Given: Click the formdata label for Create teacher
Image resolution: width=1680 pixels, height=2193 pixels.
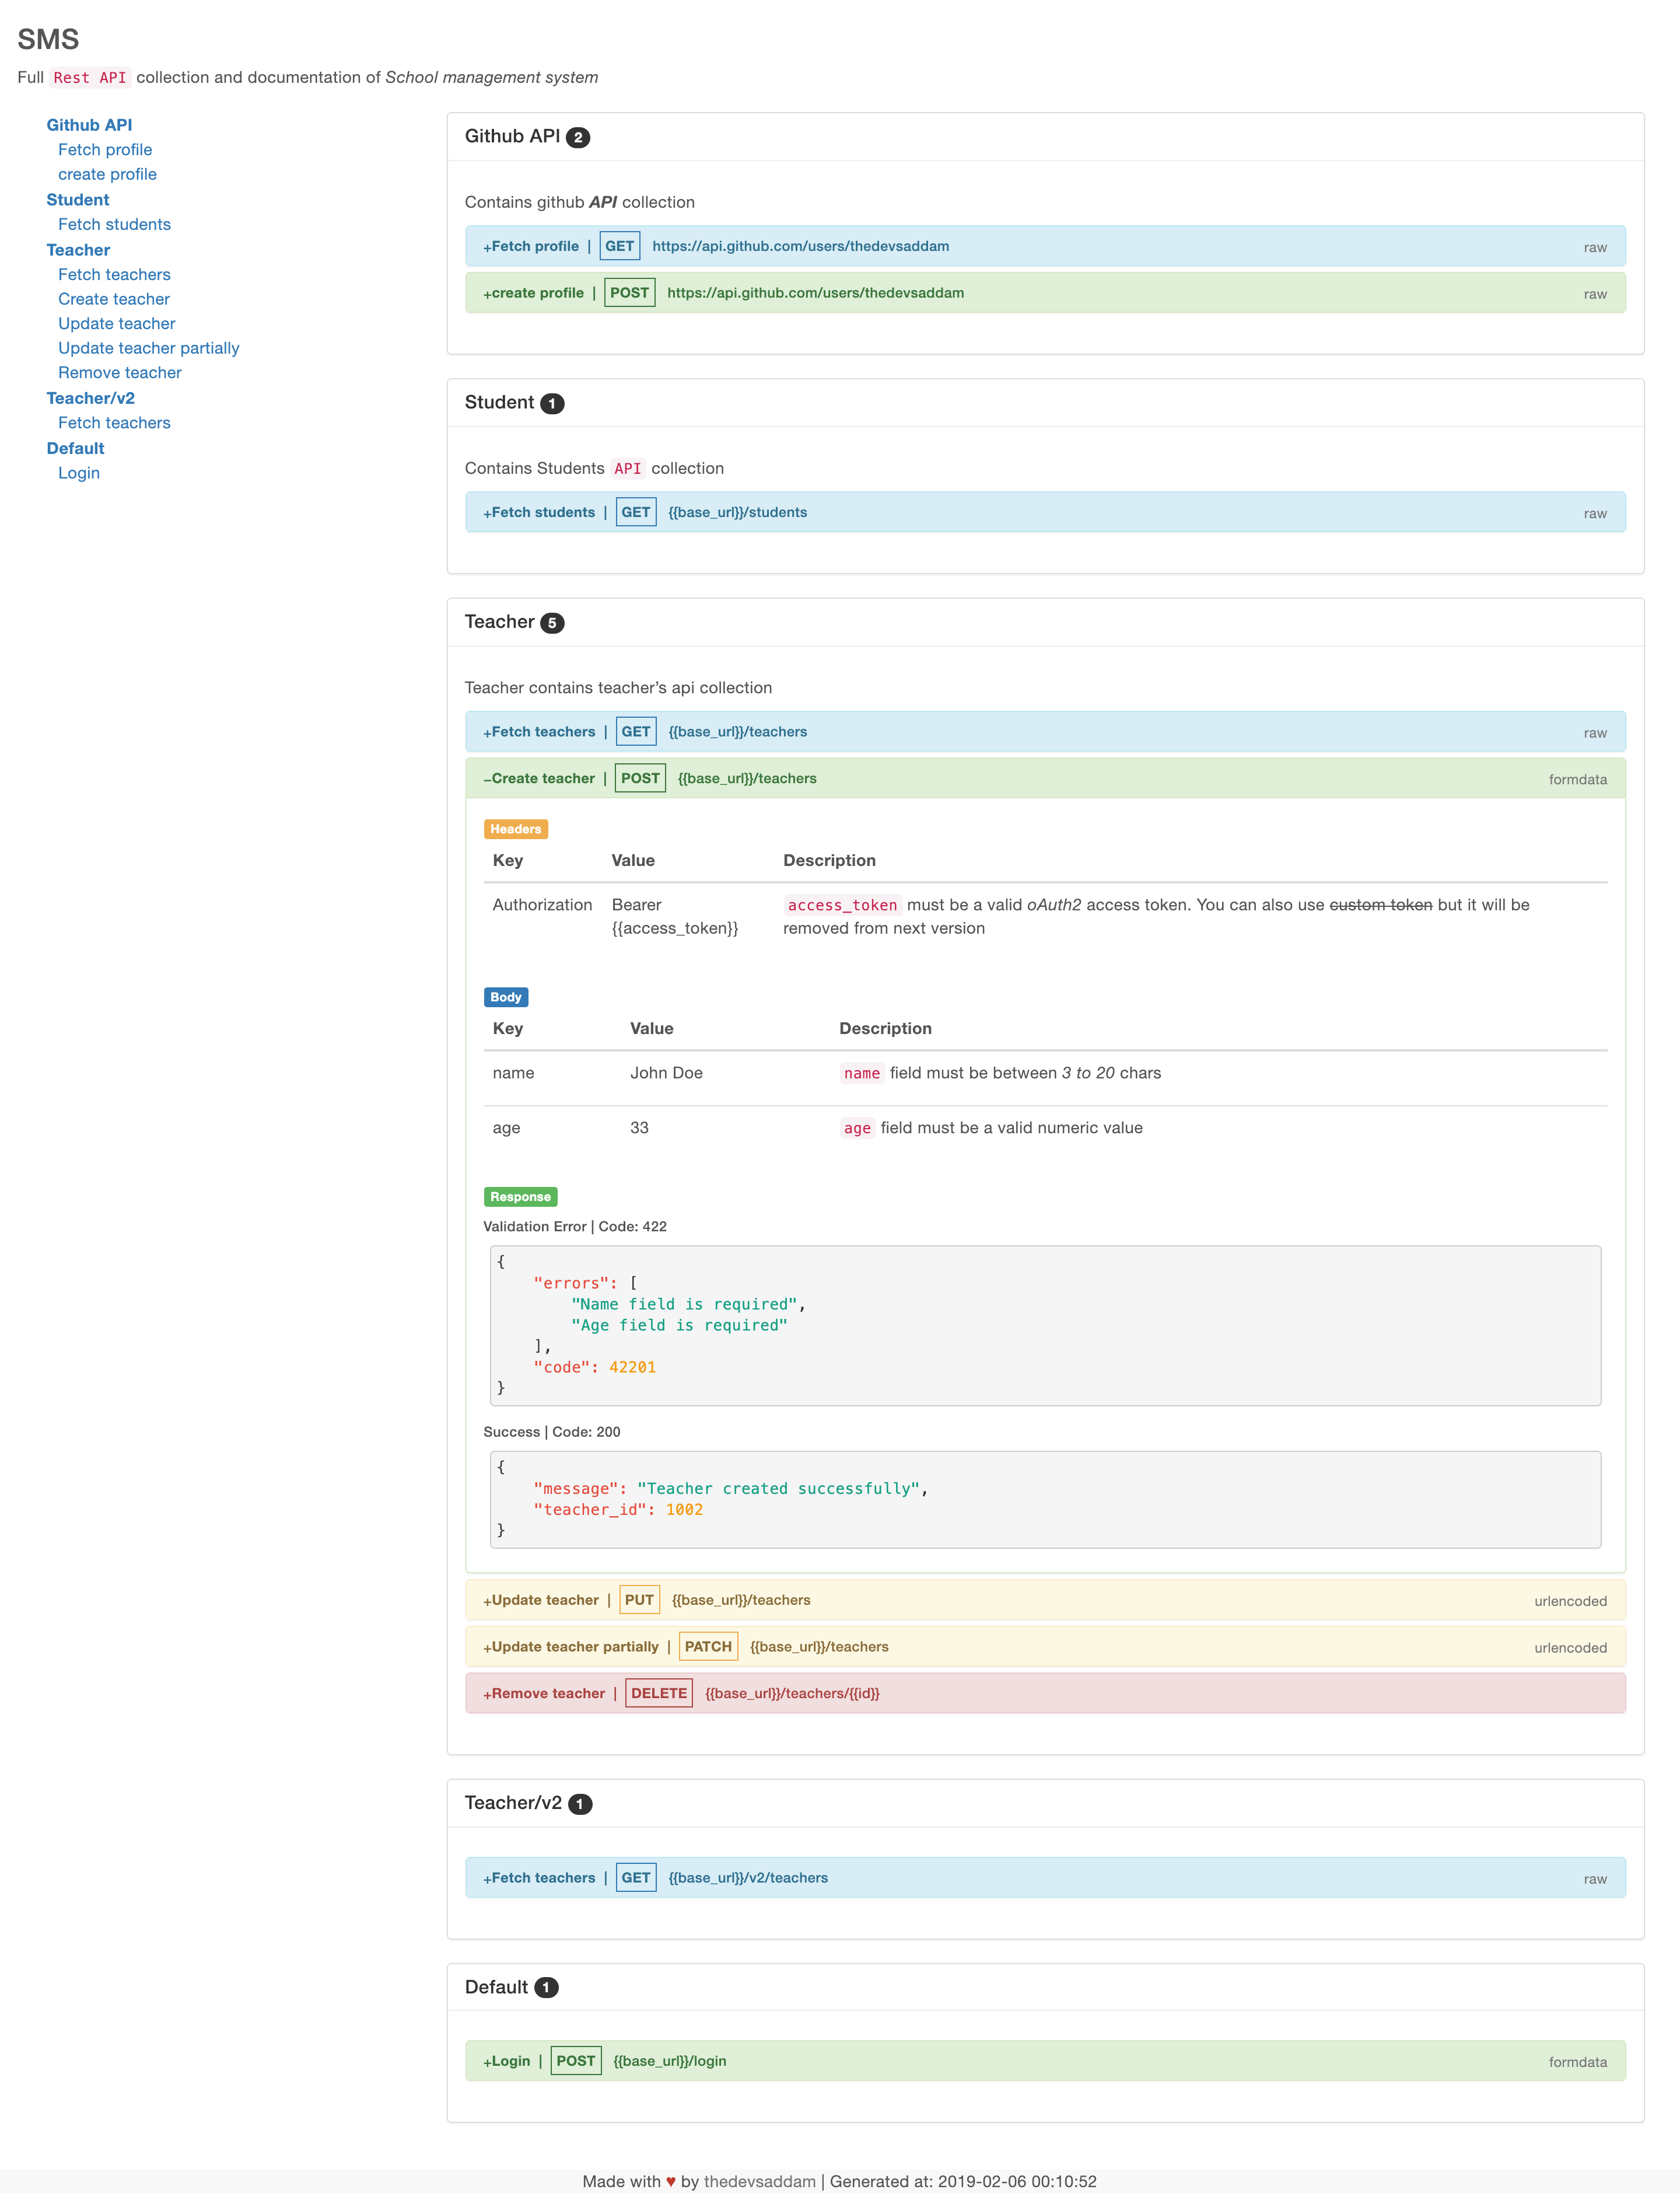Looking at the screenshot, I should 1576,777.
